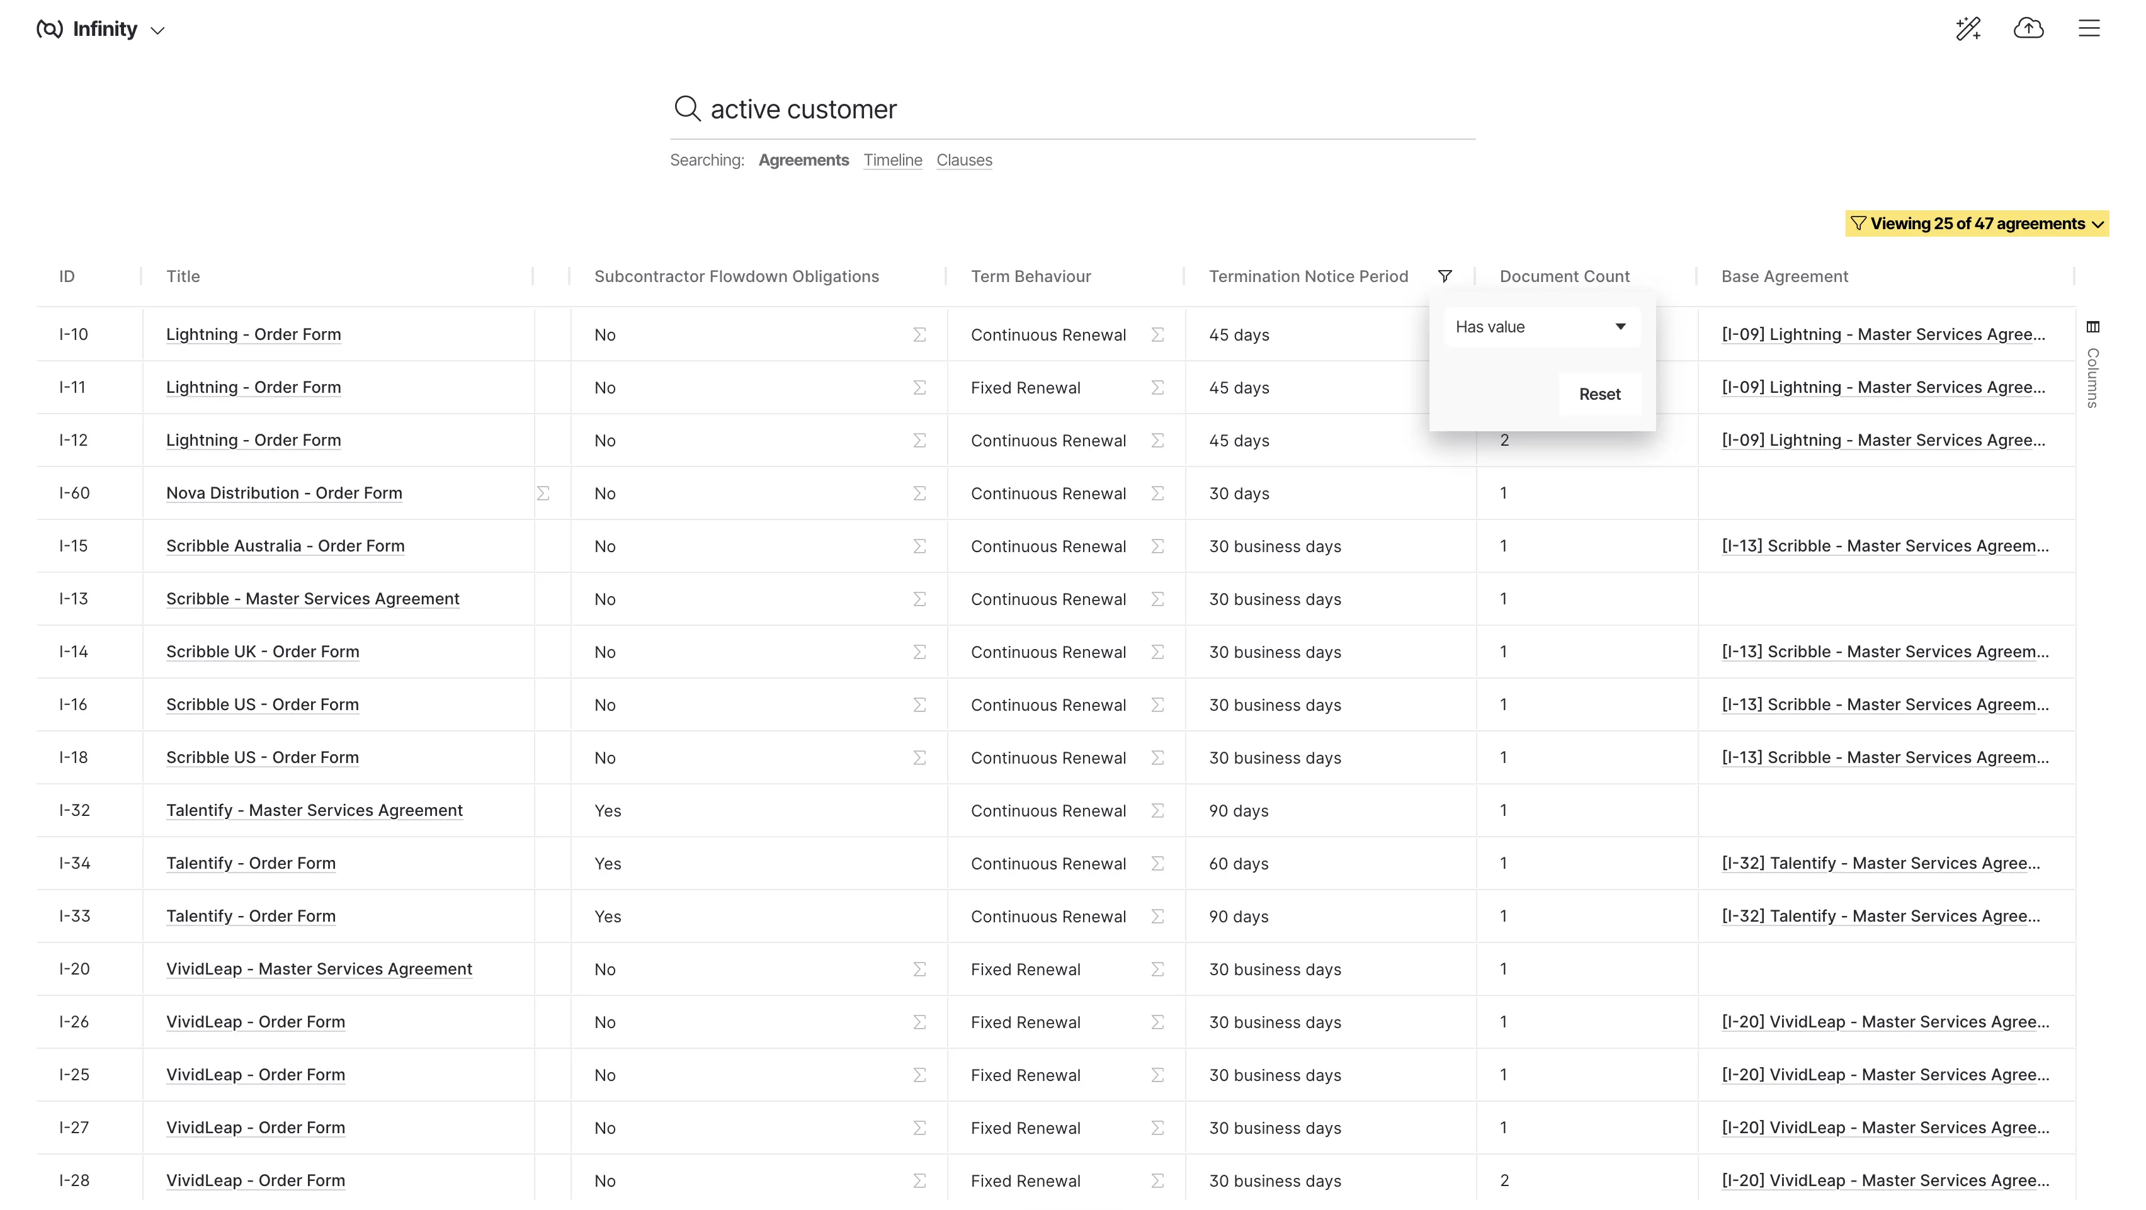
Task: Open the hamburger menu
Action: pos(2089,28)
